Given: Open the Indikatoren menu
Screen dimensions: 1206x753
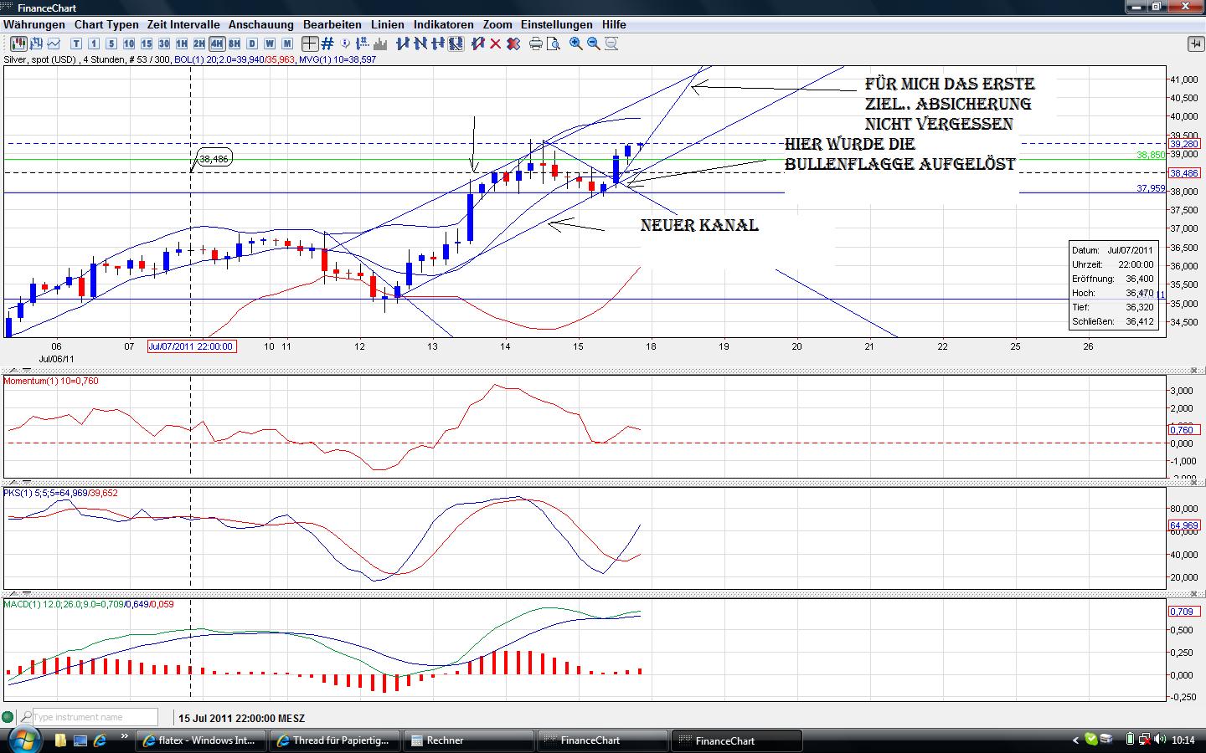Looking at the screenshot, I should (443, 24).
